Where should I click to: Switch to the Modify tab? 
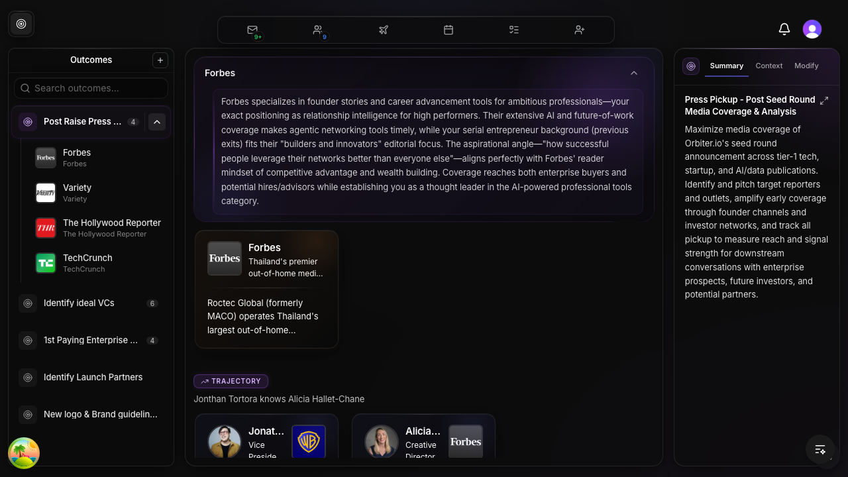click(806, 66)
